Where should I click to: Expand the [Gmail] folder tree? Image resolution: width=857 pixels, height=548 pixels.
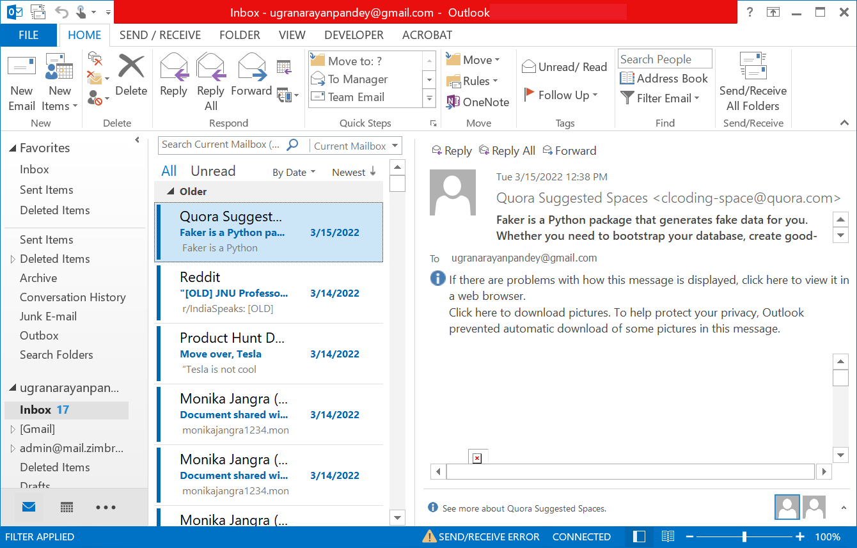[x=13, y=429]
